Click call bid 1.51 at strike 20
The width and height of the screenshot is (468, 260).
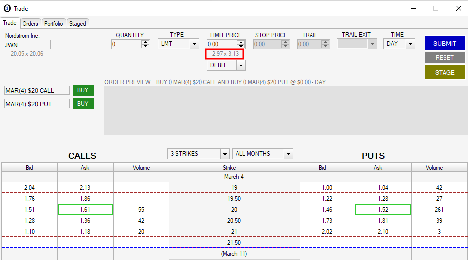point(29,210)
